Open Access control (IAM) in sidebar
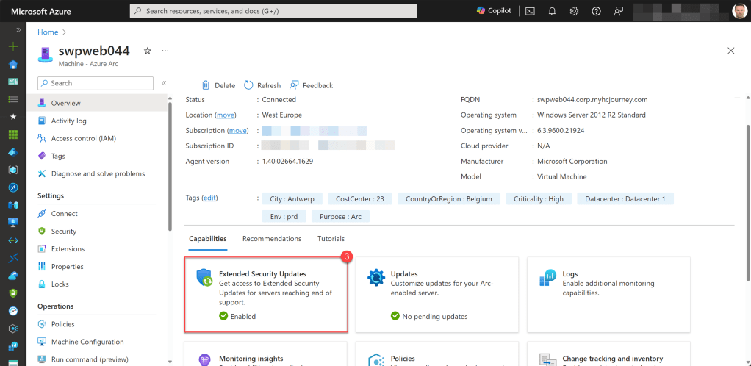Viewport: 751px width, 366px height. click(x=83, y=138)
